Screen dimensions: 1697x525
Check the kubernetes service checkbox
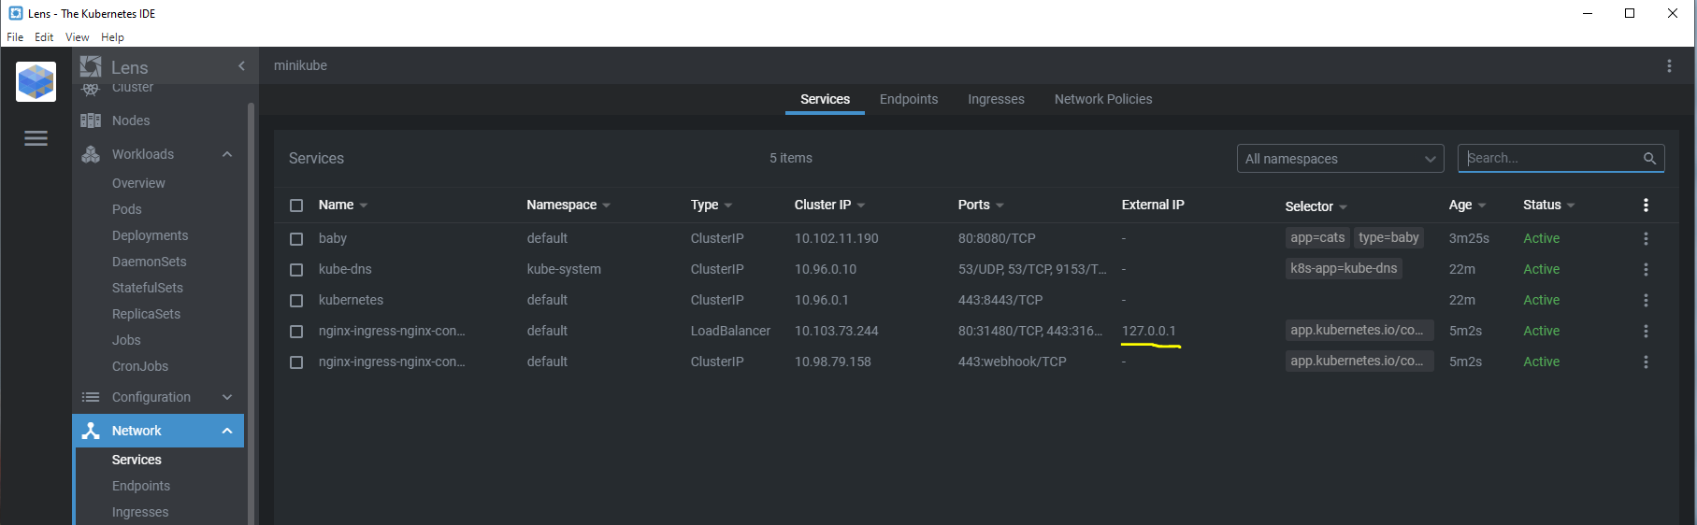pyautogui.click(x=296, y=301)
